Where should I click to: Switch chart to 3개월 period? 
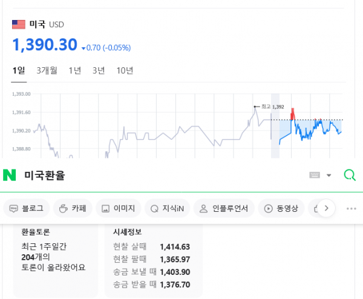[47, 71]
